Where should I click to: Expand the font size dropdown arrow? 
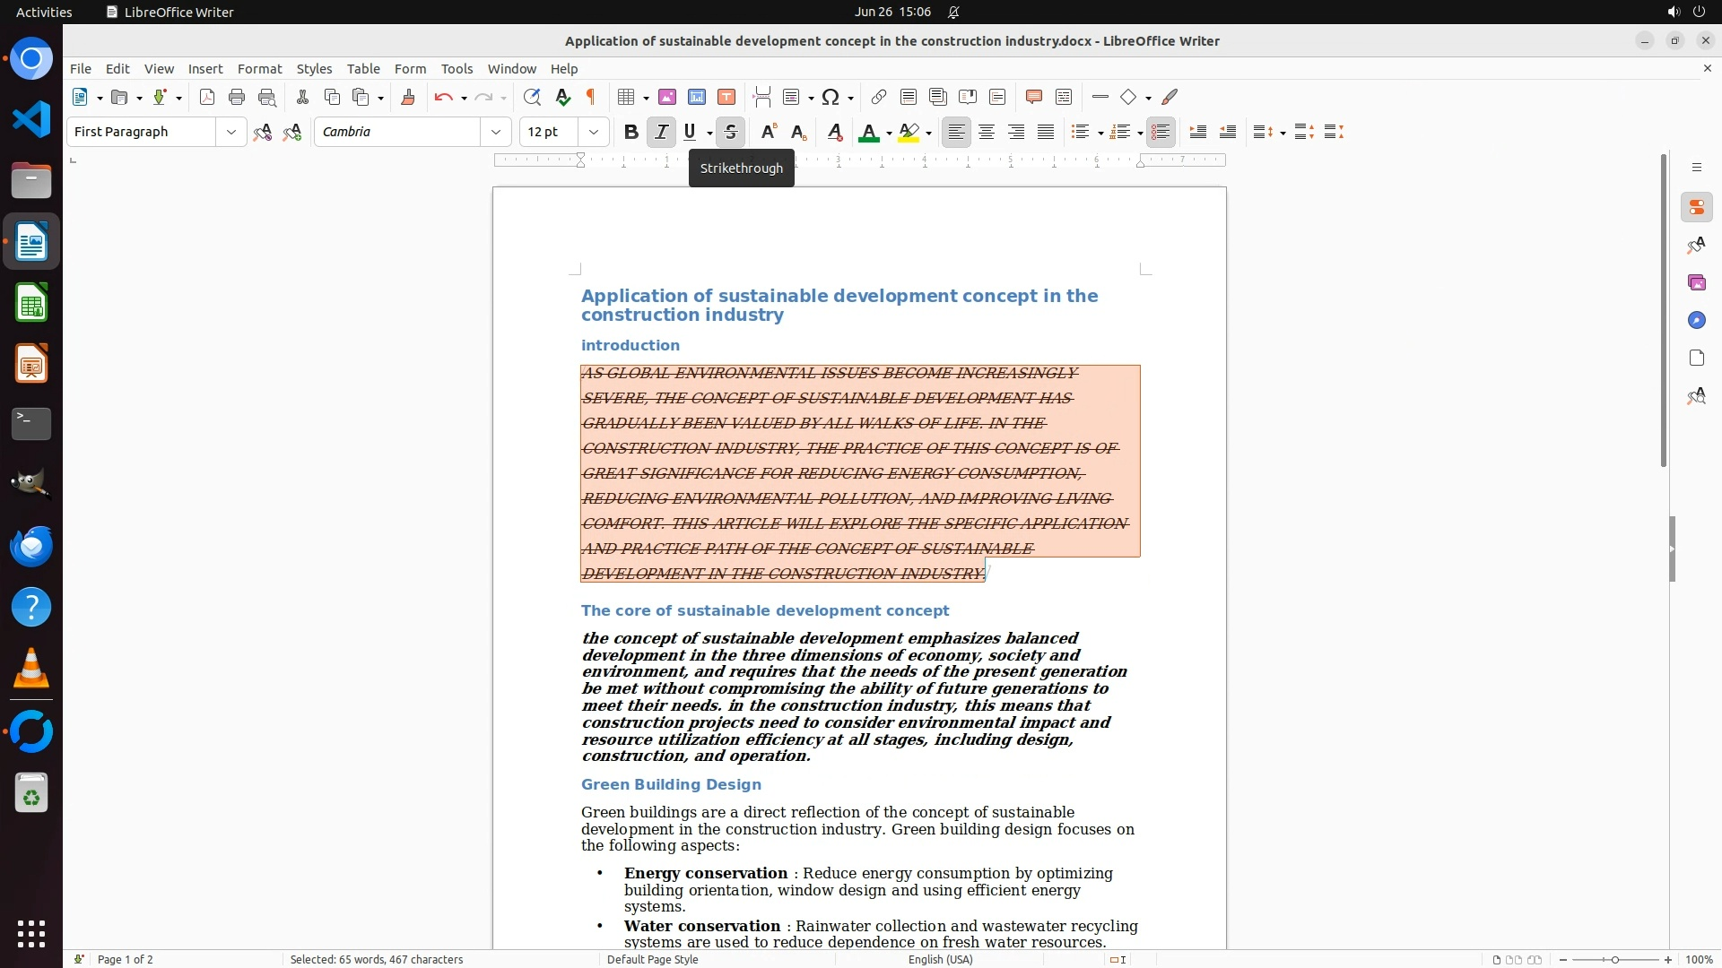tap(594, 133)
